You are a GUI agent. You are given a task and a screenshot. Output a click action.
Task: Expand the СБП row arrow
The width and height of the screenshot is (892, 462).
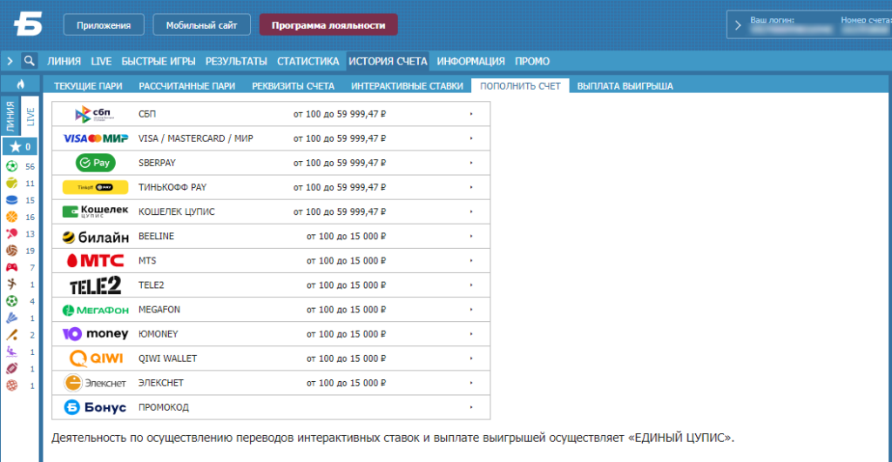pos(471,114)
